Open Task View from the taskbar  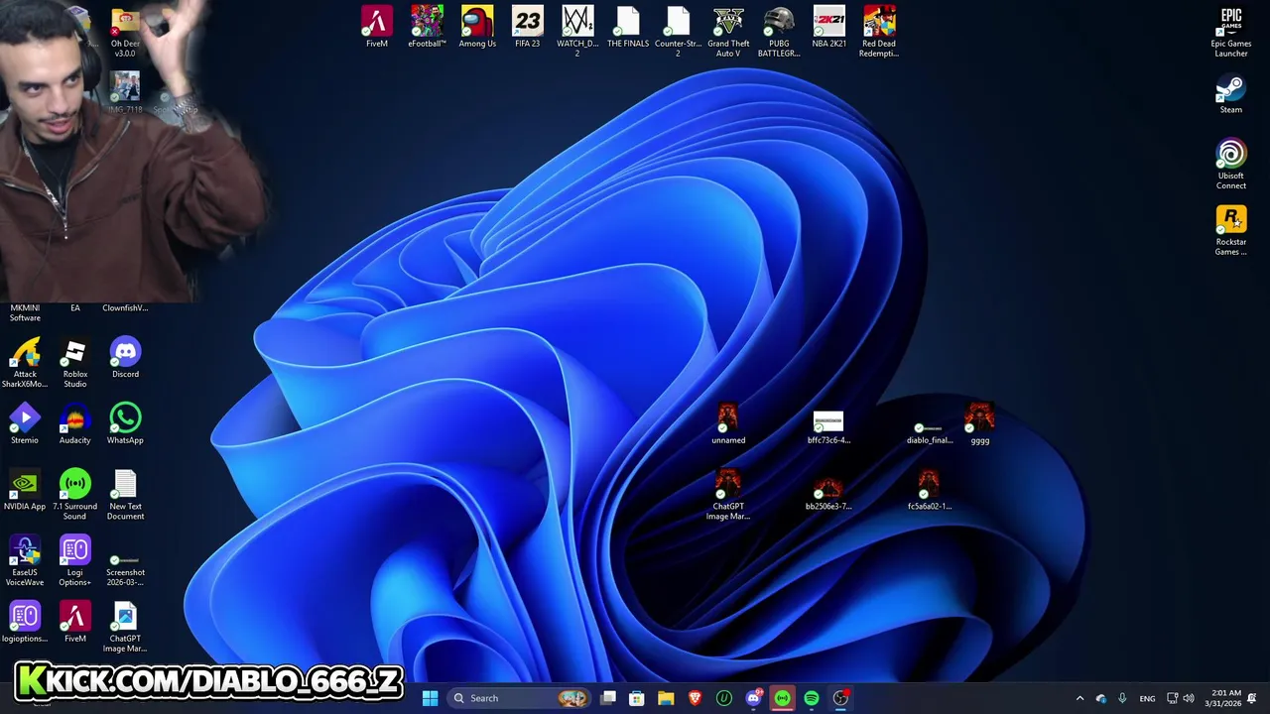coord(608,698)
